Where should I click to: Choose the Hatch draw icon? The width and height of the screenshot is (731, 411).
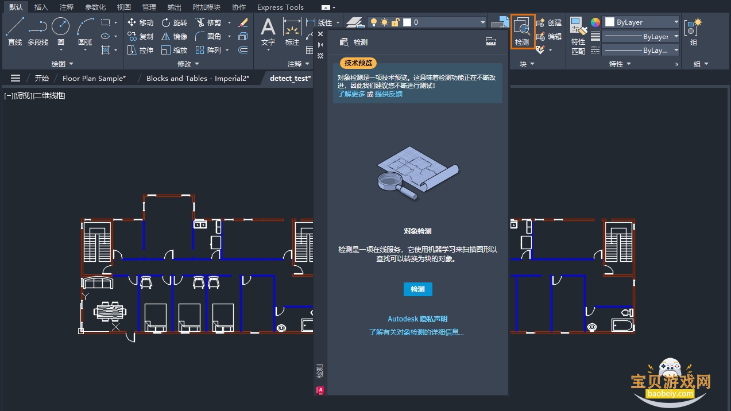(105, 50)
